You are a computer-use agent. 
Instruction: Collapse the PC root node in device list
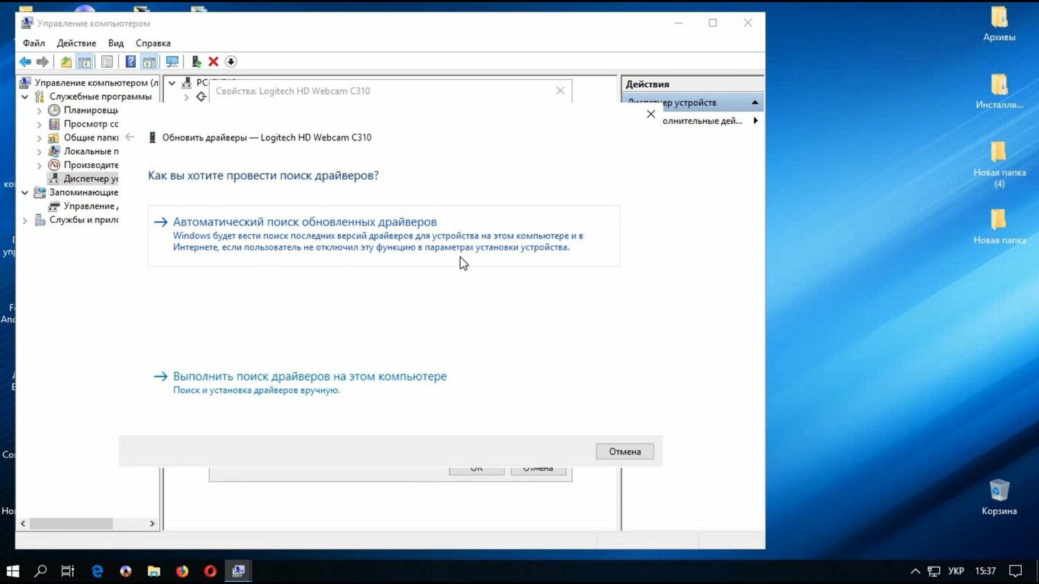coord(172,83)
